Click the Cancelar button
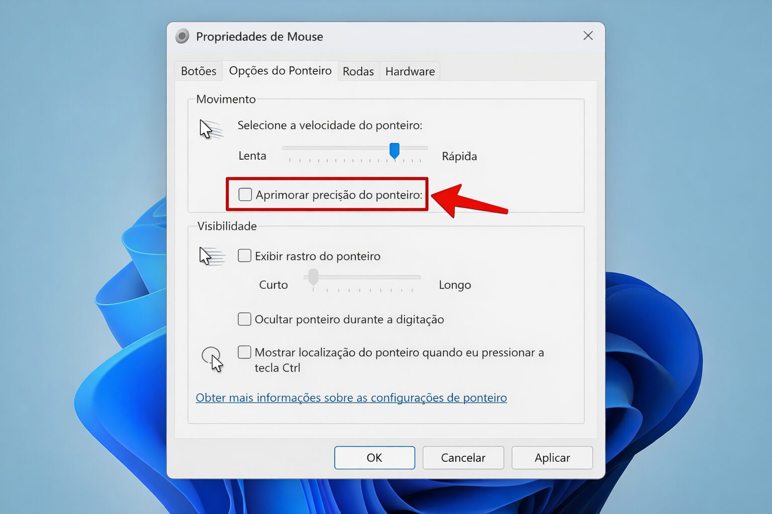 point(463,457)
